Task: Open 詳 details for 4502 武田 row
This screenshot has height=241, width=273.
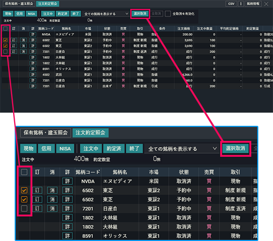Action: click(x=33, y=75)
